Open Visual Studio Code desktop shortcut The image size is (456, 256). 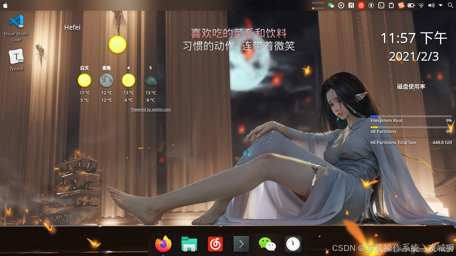click(16, 28)
